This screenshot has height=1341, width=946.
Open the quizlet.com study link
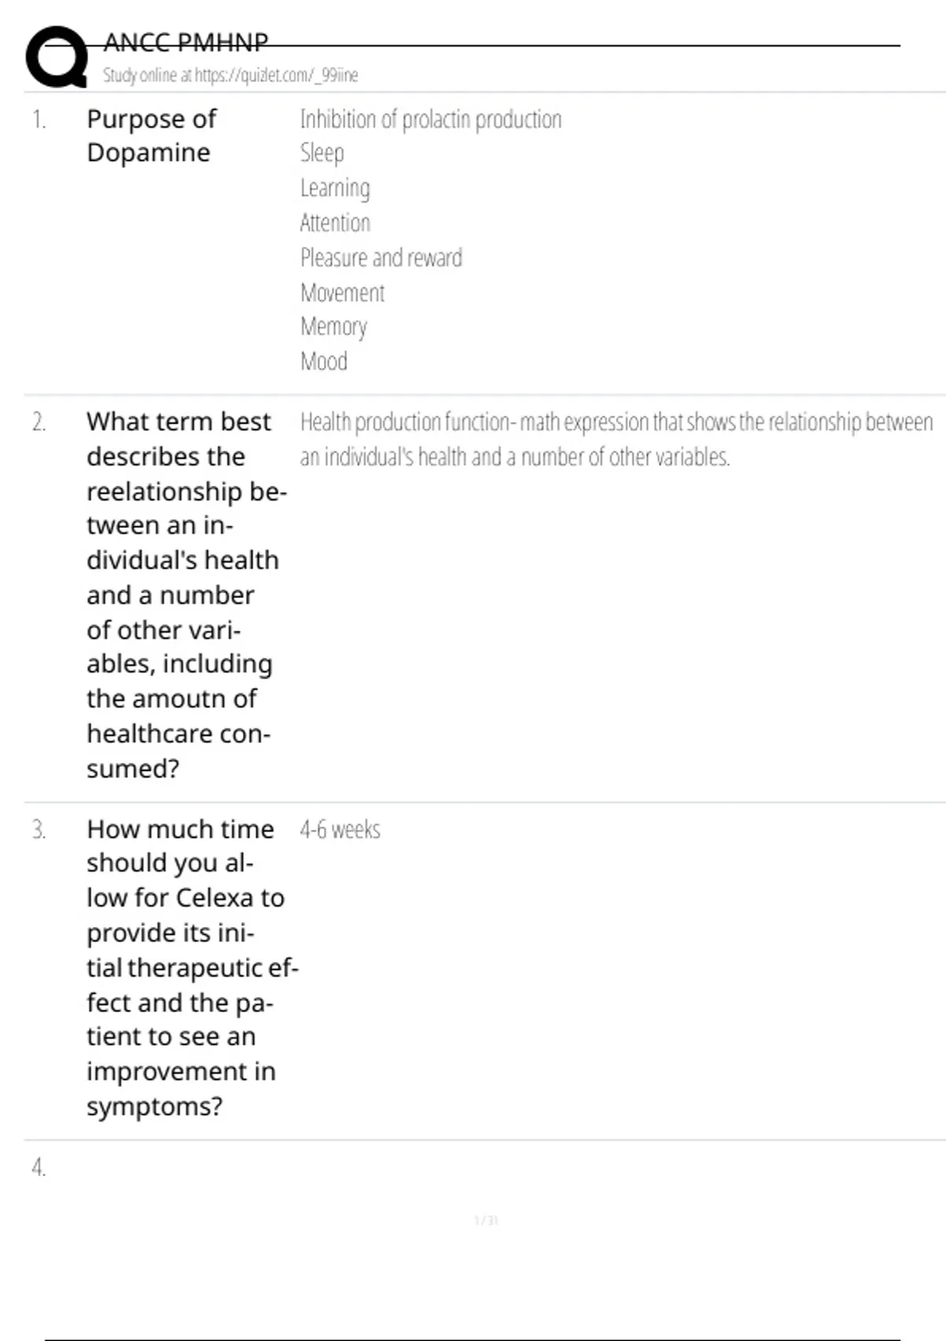point(230,76)
